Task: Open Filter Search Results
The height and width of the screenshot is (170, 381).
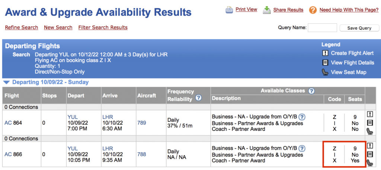Action: click(103, 28)
